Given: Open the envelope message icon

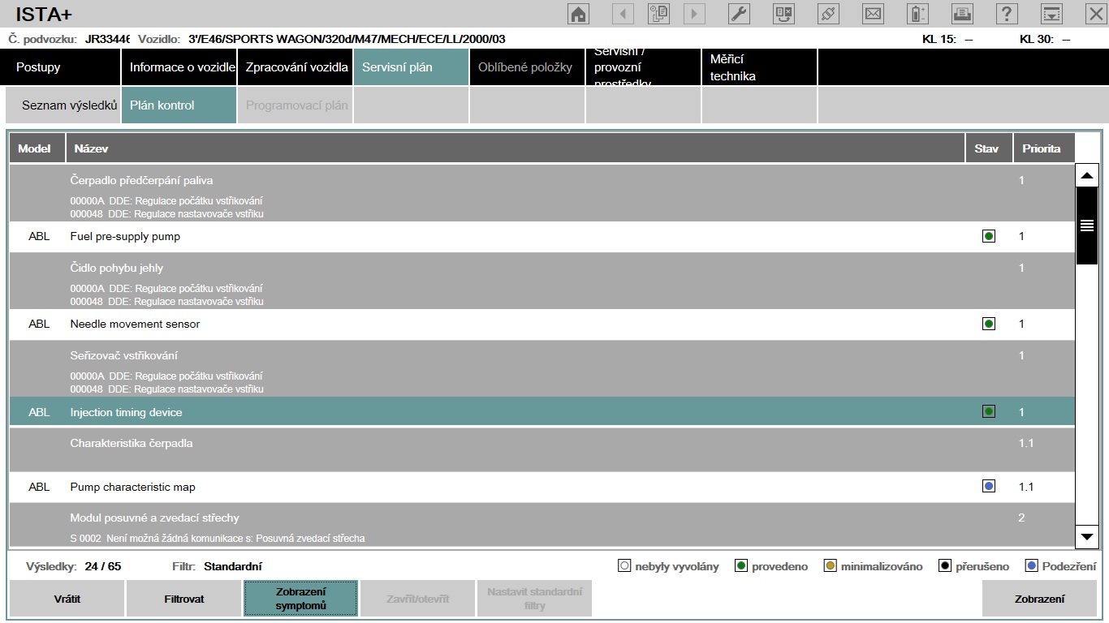Looking at the screenshot, I should click(873, 14).
